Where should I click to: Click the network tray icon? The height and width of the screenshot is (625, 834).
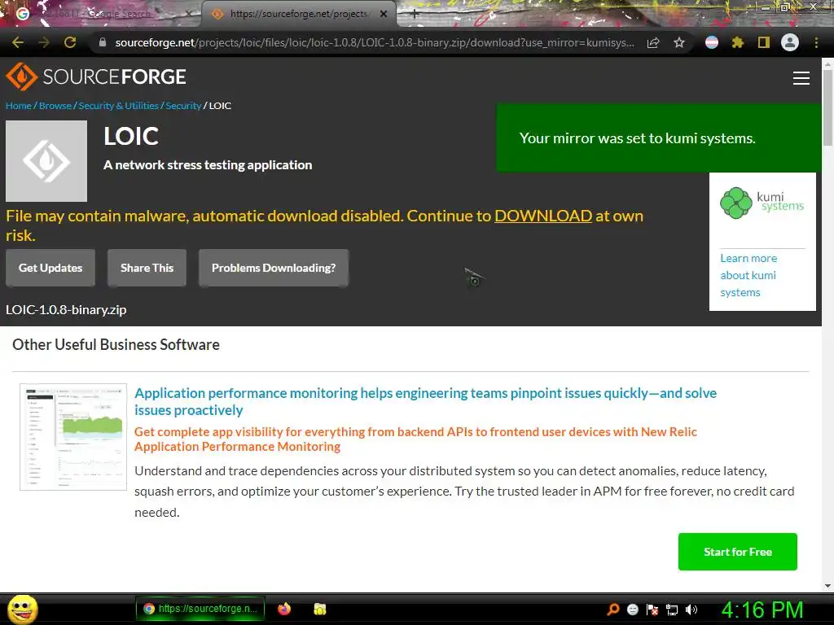[x=672, y=610]
